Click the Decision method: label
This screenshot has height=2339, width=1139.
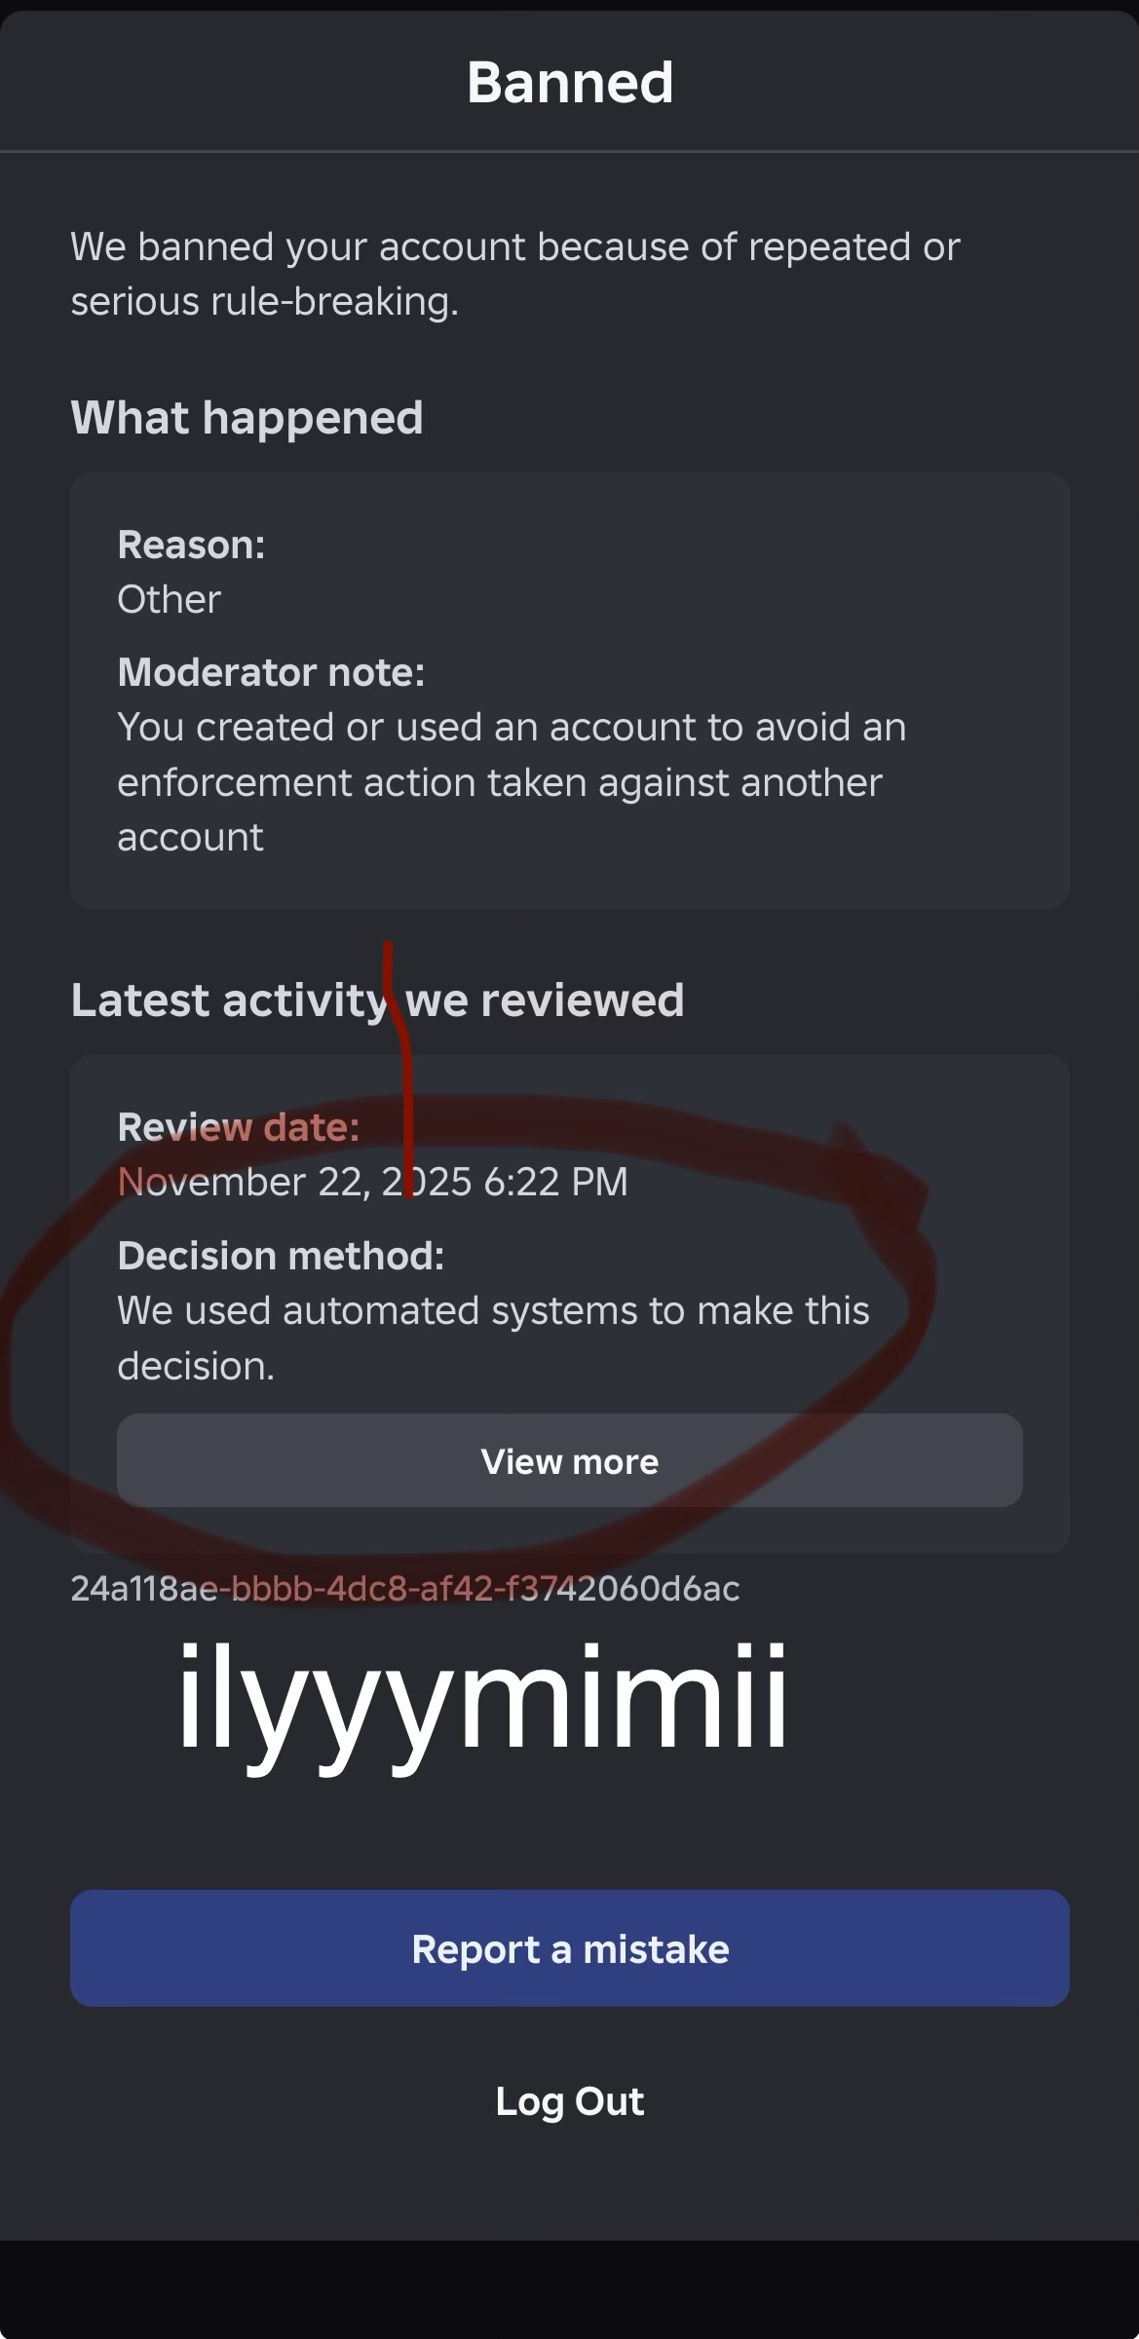click(281, 1256)
